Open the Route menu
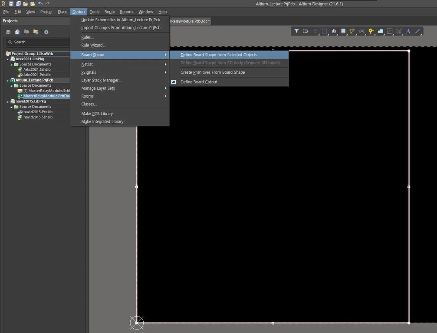437x333 pixels. tap(109, 12)
